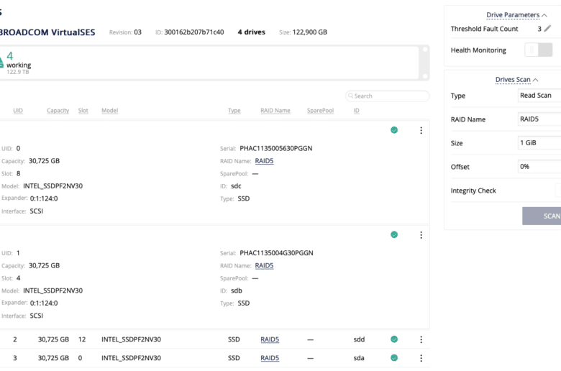Viewport: 561px width, 371px height.
Task: Open the three-dot menu for drive UID 1
Action: pyautogui.click(x=421, y=234)
